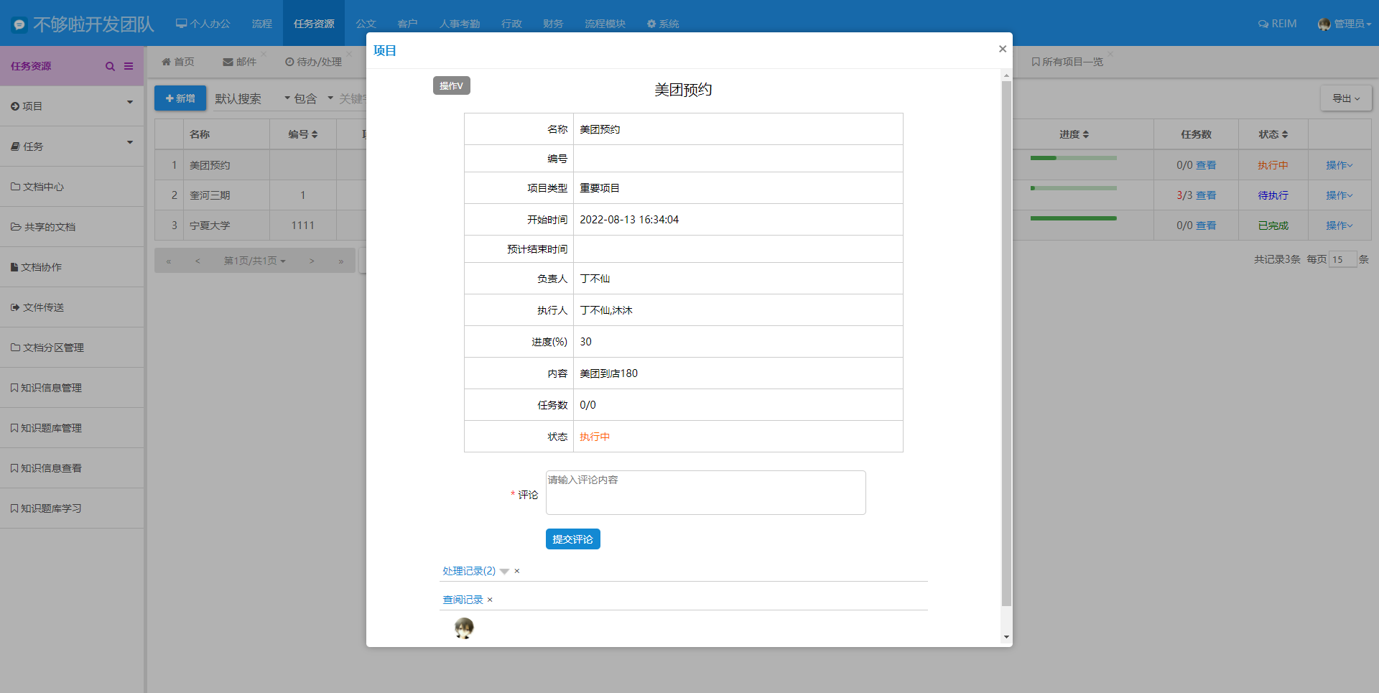
Task: Open 文件传送 in sidebar
Action: point(72,307)
